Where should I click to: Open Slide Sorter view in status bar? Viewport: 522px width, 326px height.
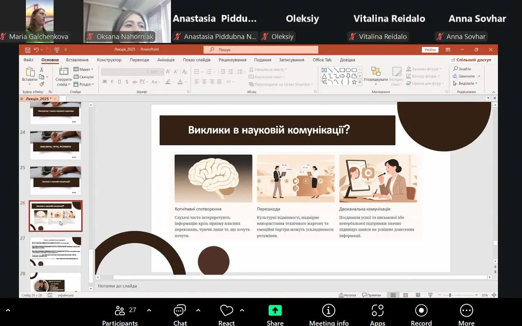click(405, 295)
